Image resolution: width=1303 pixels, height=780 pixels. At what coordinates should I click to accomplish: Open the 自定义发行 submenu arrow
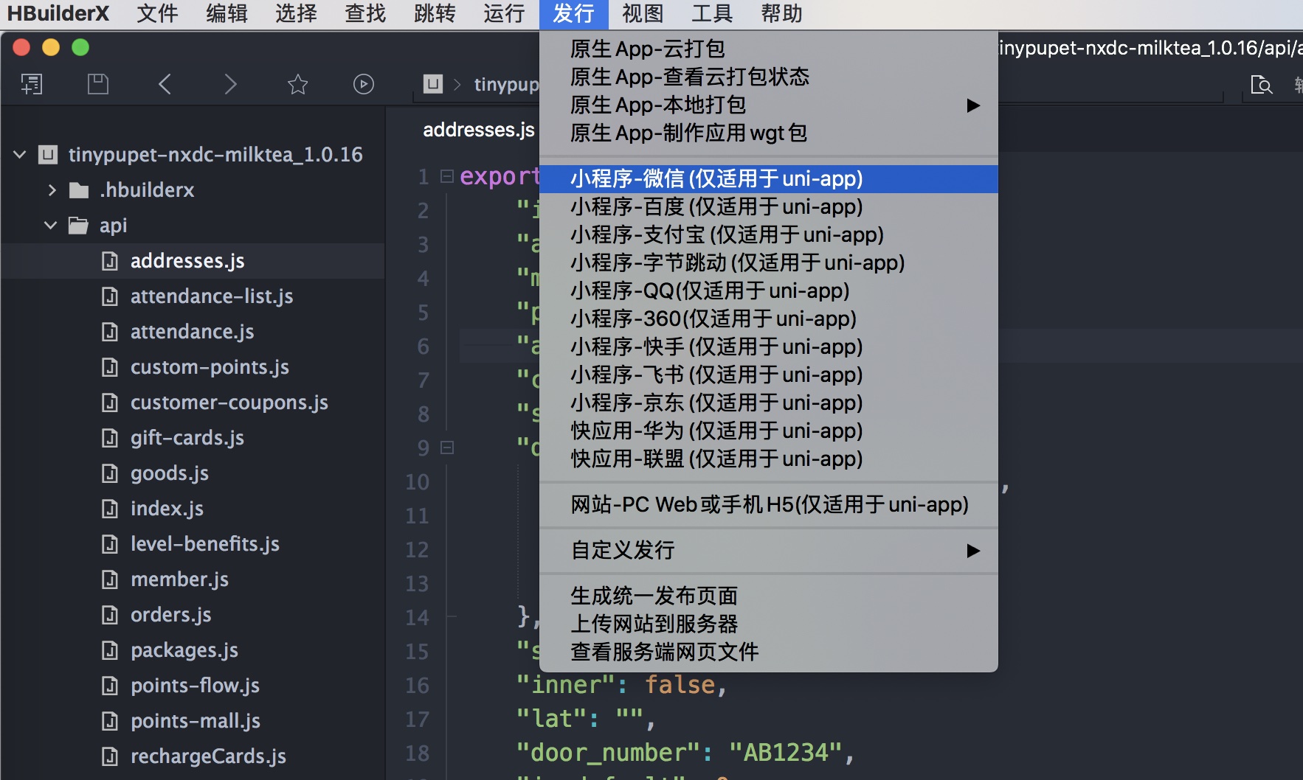point(973,551)
